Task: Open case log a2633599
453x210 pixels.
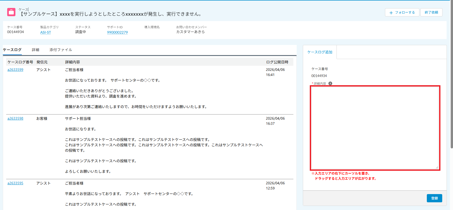Action: tap(15, 70)
